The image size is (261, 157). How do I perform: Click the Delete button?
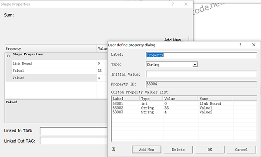tap(178, 150)
